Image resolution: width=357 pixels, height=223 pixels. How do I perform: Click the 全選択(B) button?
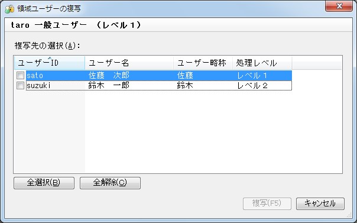[44, 183]
